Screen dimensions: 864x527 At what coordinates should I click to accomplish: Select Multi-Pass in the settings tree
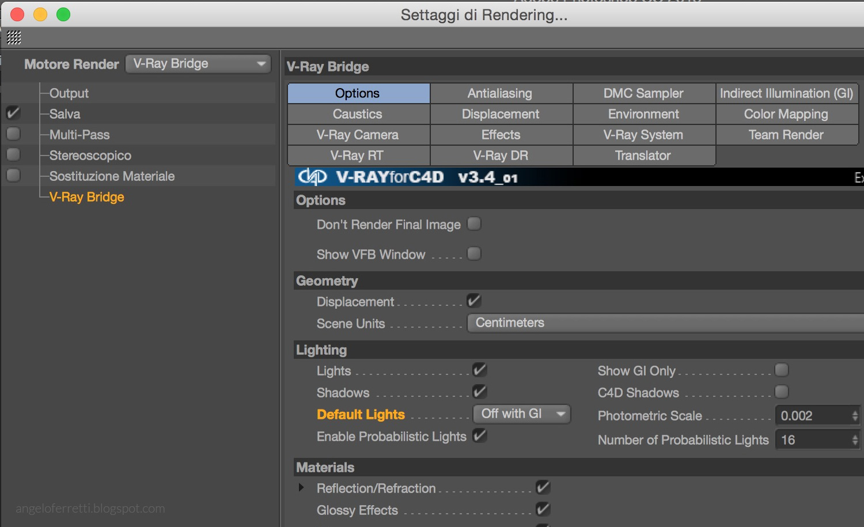[79, 135]
